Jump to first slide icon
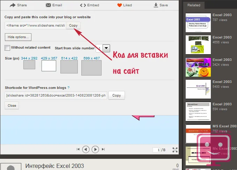This screenshot has height=170, width=237. [x=78, y=149]
